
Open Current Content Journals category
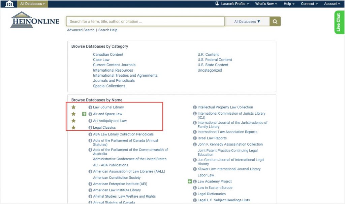114,65
